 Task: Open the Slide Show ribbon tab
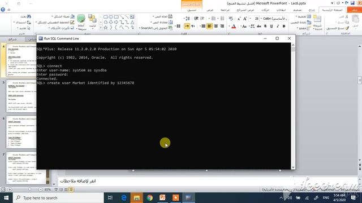[245, 10]
